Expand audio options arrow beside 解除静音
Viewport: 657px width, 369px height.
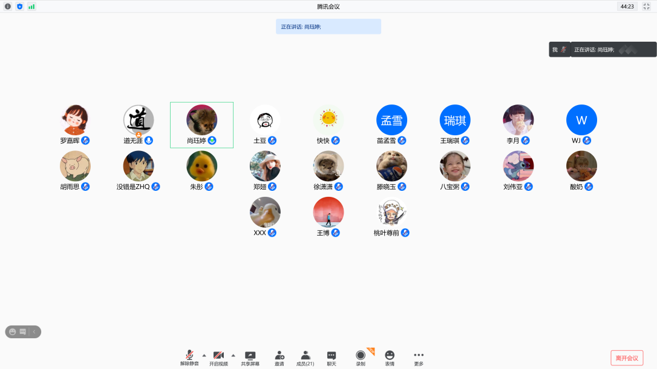click(x=204, y=355)
